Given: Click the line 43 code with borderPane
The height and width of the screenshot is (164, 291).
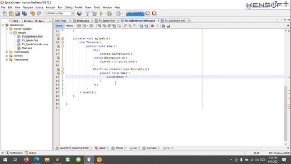Looking at the screenshot, I should click(x=117, y=77).
